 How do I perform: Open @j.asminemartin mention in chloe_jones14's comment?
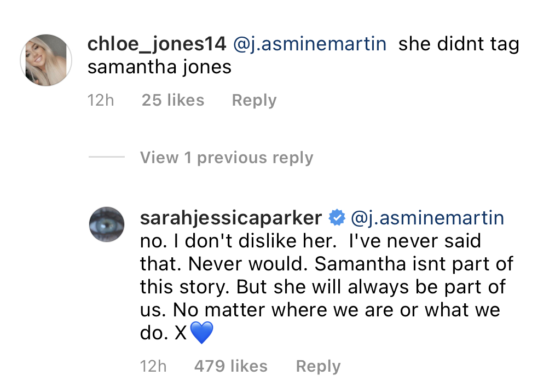[x=310, y=44]
